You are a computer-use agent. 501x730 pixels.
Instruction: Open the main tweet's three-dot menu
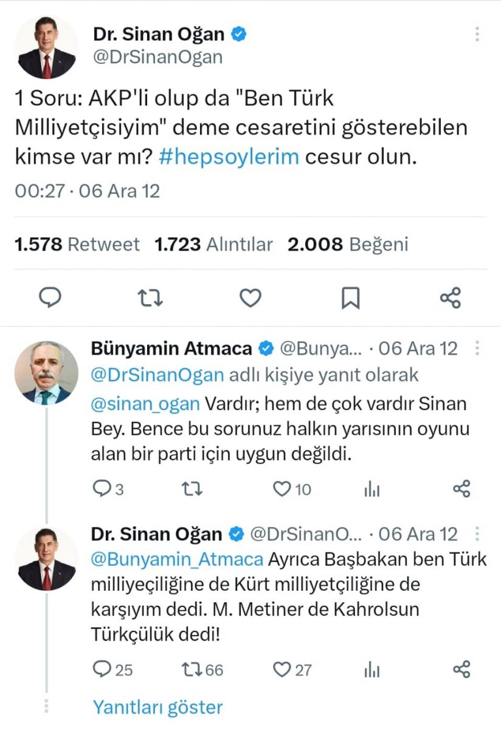click(x=478, y=34)
